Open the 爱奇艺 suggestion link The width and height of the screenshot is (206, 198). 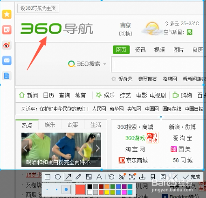[x=125, y=79]
